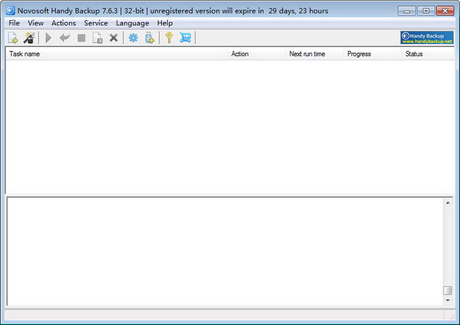Launch the magic wand wizard icon

[x=30, y=38]
